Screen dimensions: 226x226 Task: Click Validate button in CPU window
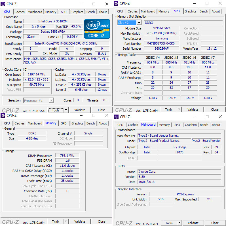[x=80, y=110]
